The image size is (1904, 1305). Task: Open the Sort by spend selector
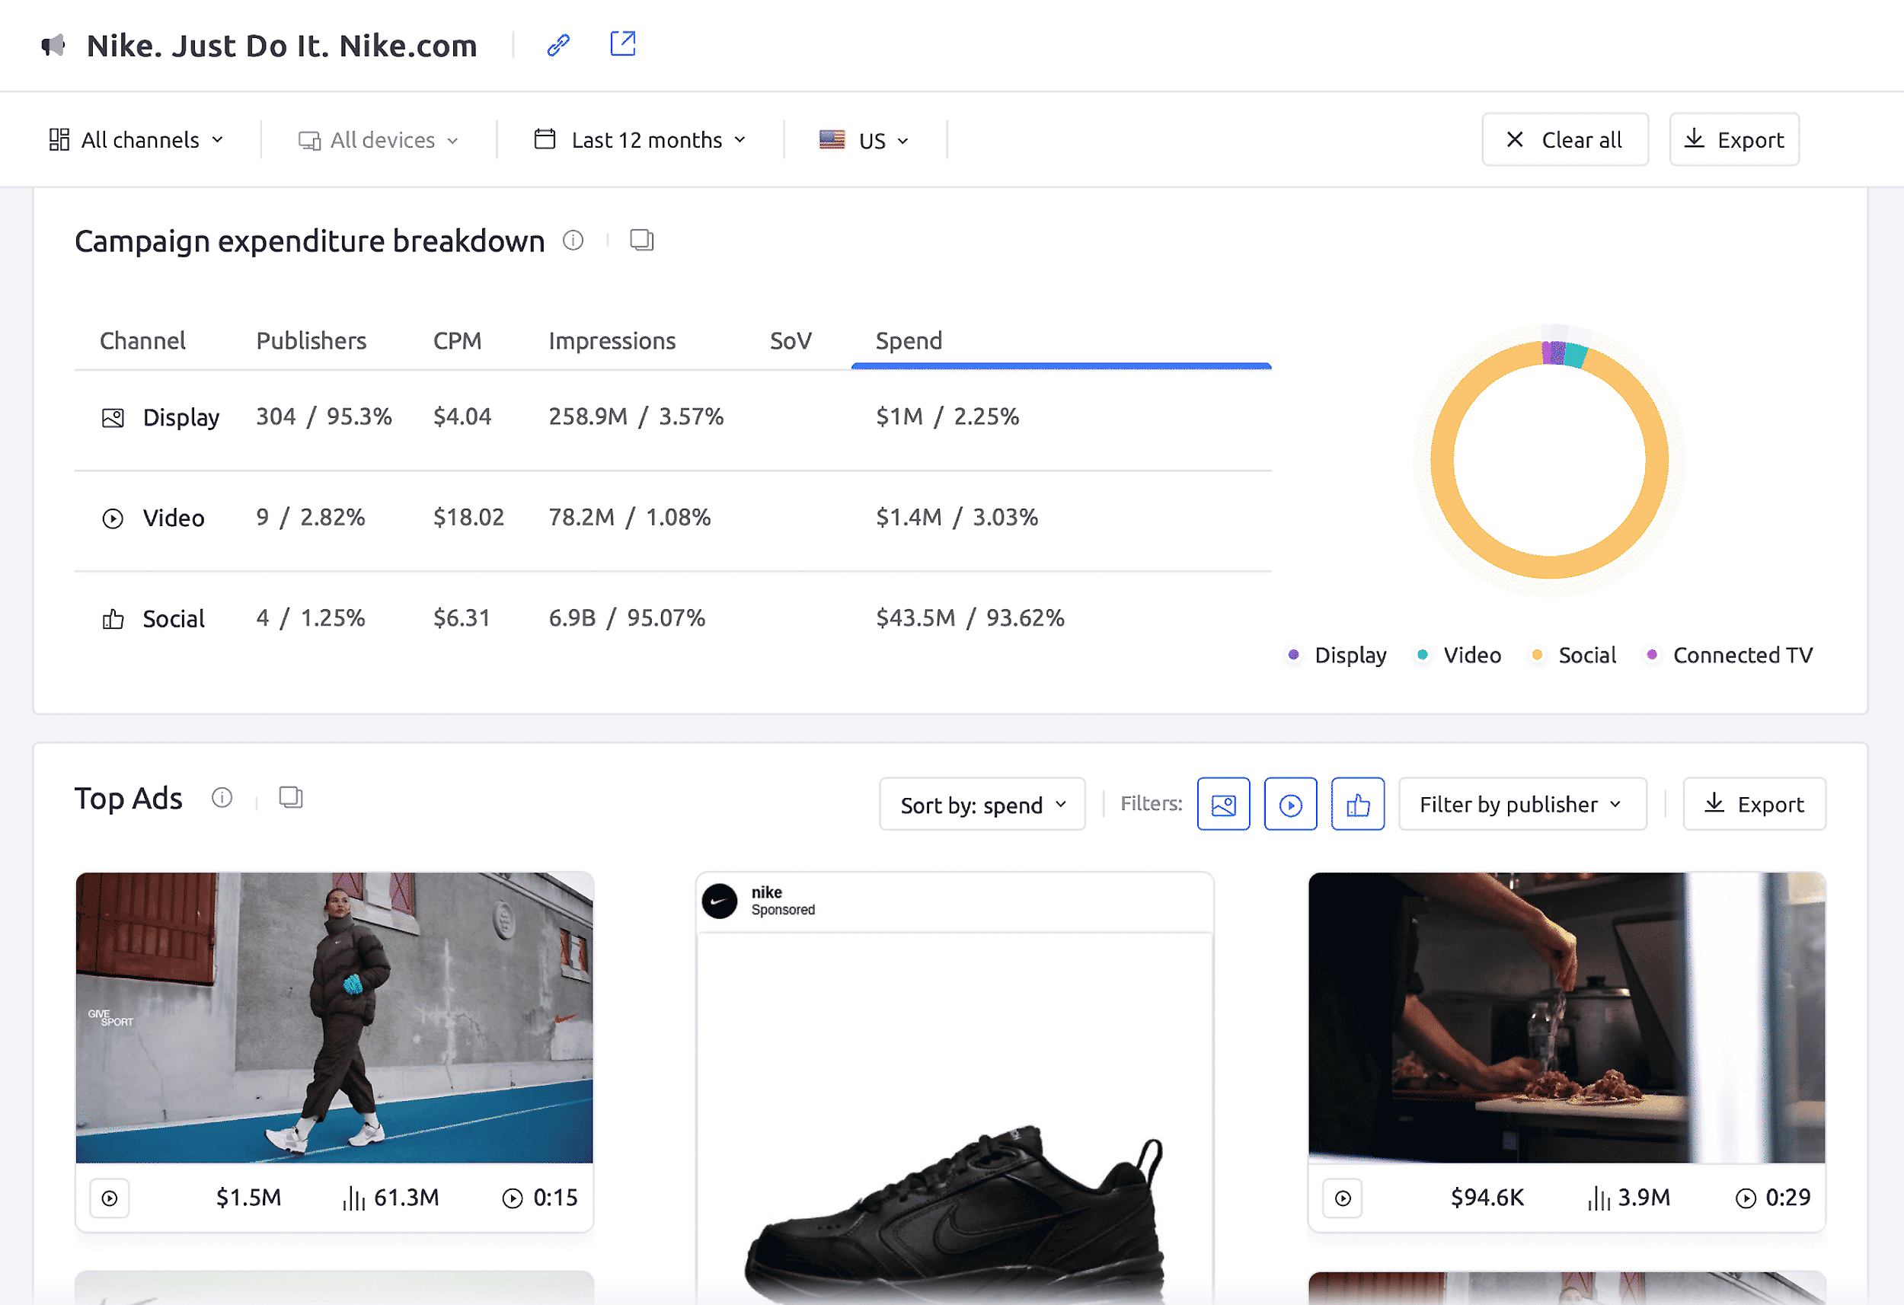(x=981, y=804)
